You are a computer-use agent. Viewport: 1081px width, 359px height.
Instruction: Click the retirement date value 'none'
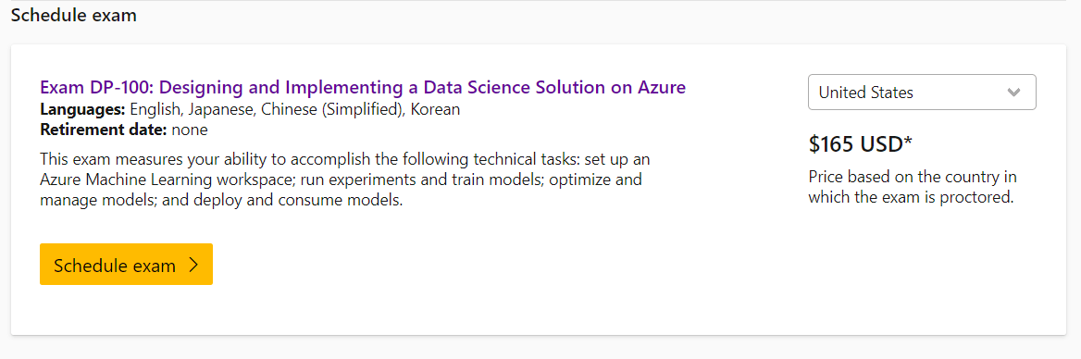point(190,129)
